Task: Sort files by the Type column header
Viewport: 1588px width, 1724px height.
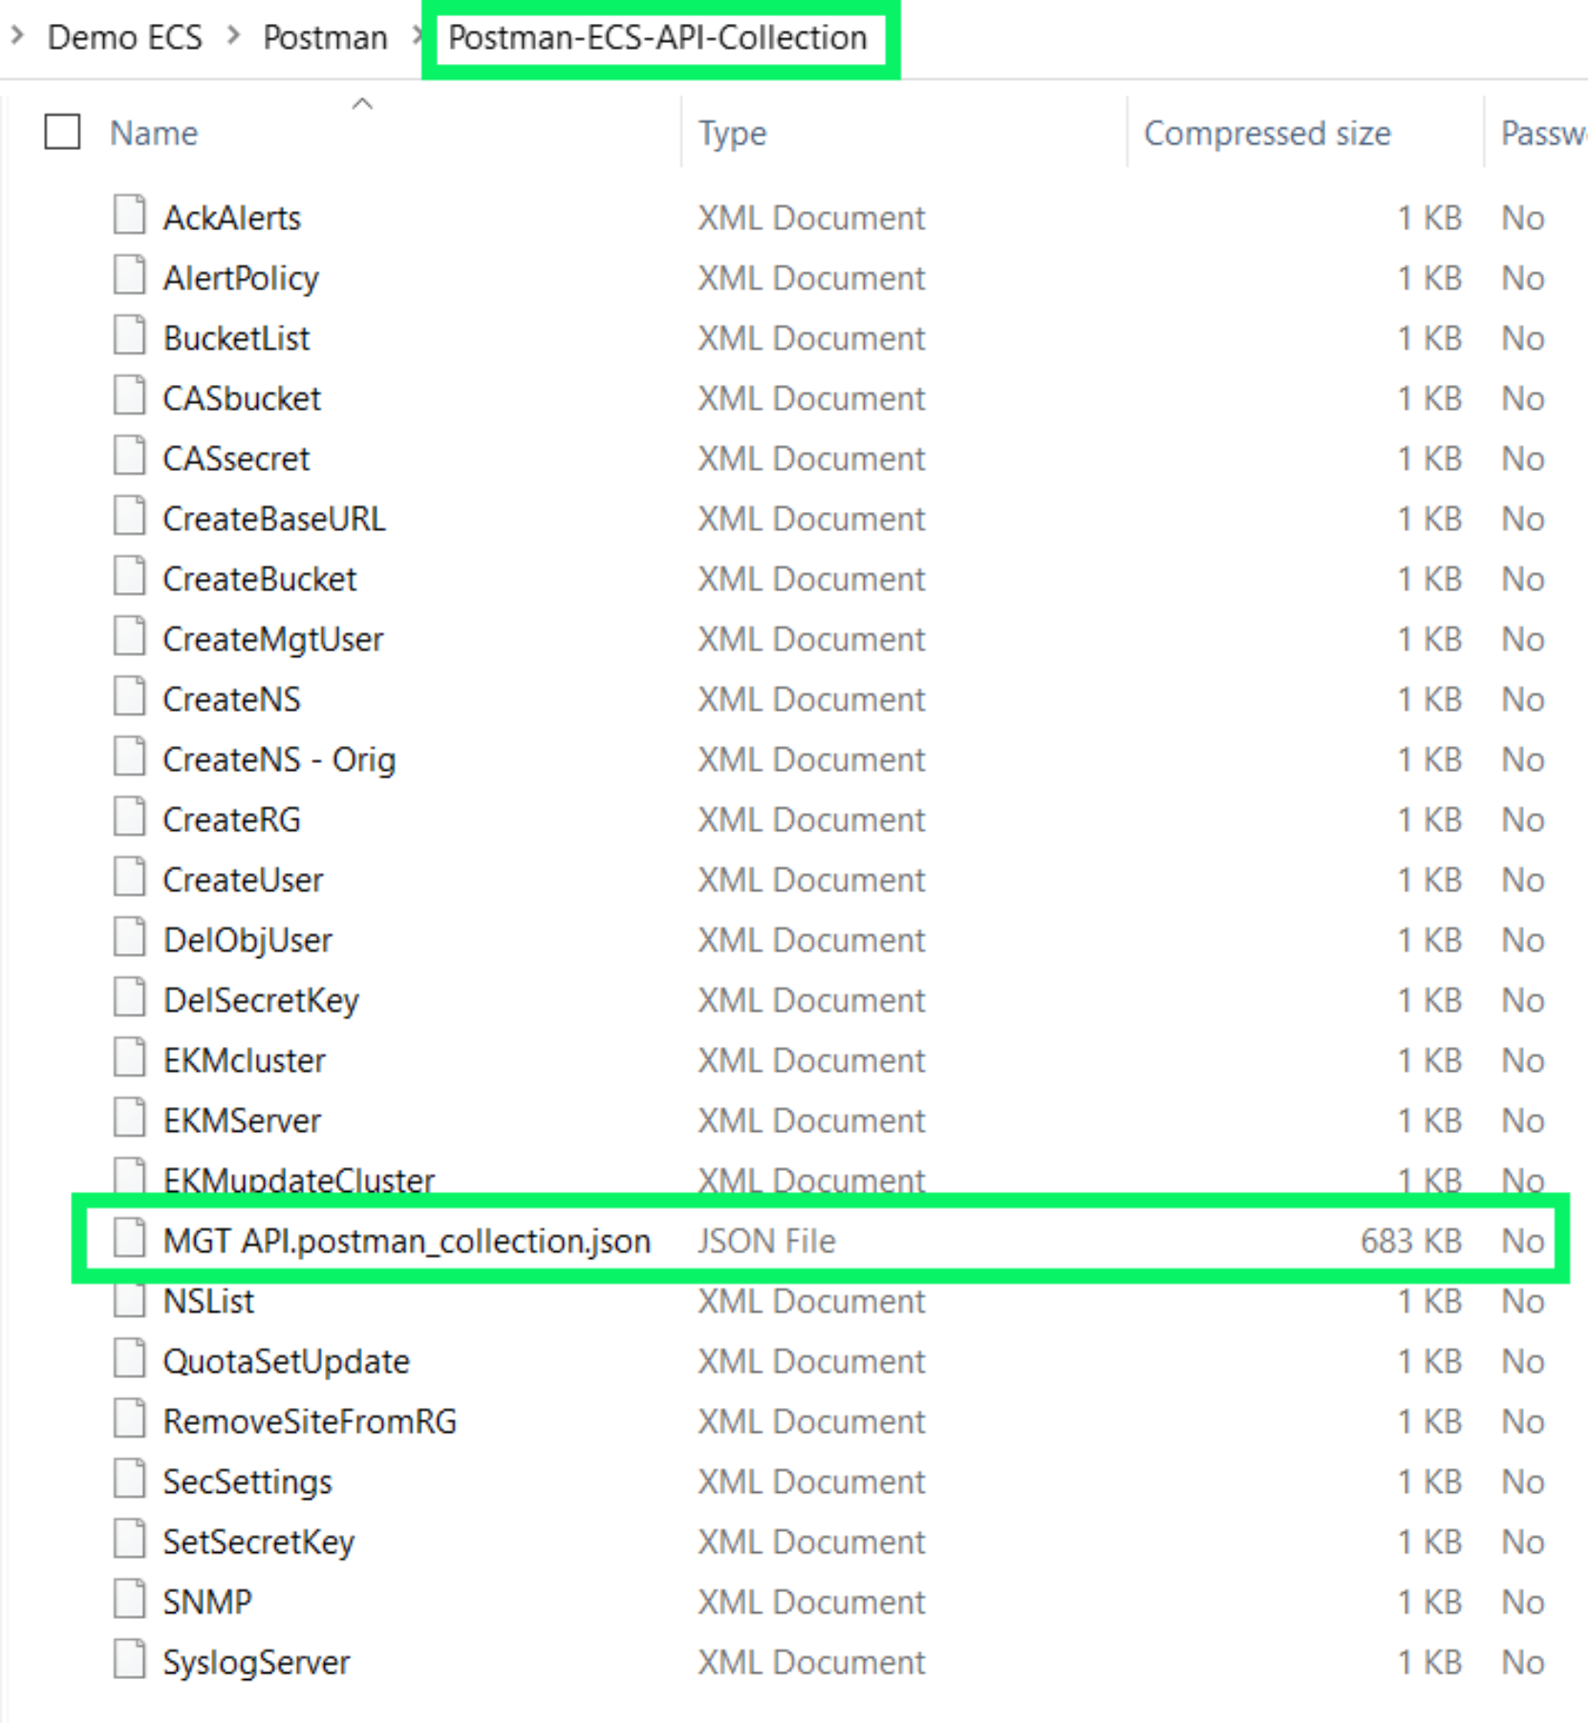Action: 732,133
